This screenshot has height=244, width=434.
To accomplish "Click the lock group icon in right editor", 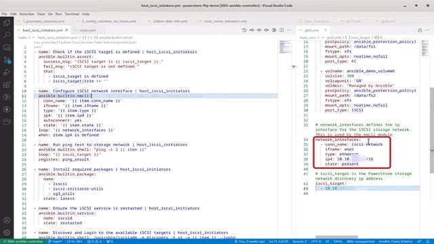I will [420, 30].
